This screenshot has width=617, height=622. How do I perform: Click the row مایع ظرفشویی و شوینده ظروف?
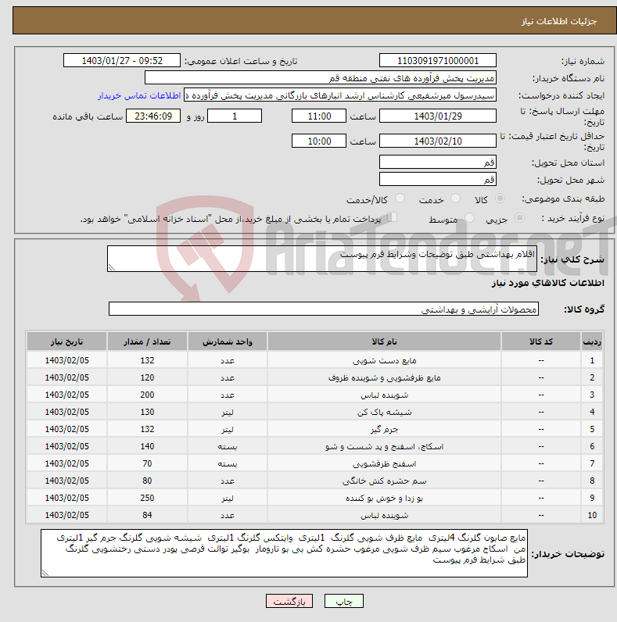[314, 377]
